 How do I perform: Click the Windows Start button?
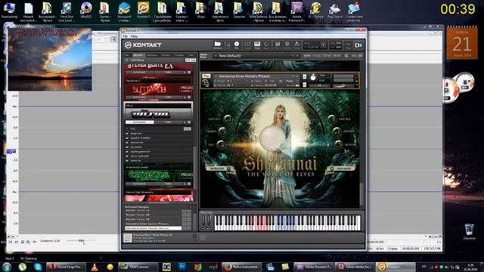click(7, 267)
